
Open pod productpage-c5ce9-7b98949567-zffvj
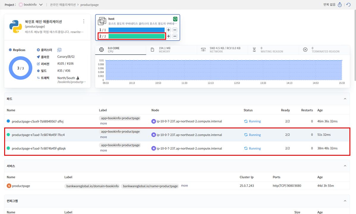click(x=38, y=121)
